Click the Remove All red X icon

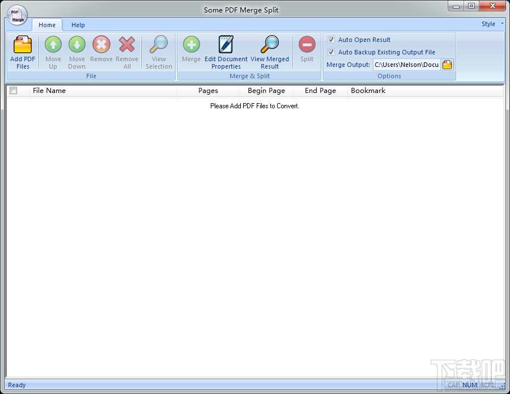click(127, 45)
